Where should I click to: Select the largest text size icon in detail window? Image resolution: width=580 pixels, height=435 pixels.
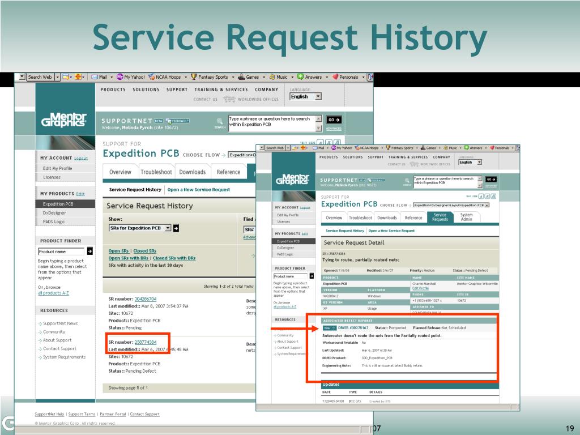[x=493, y=197]
